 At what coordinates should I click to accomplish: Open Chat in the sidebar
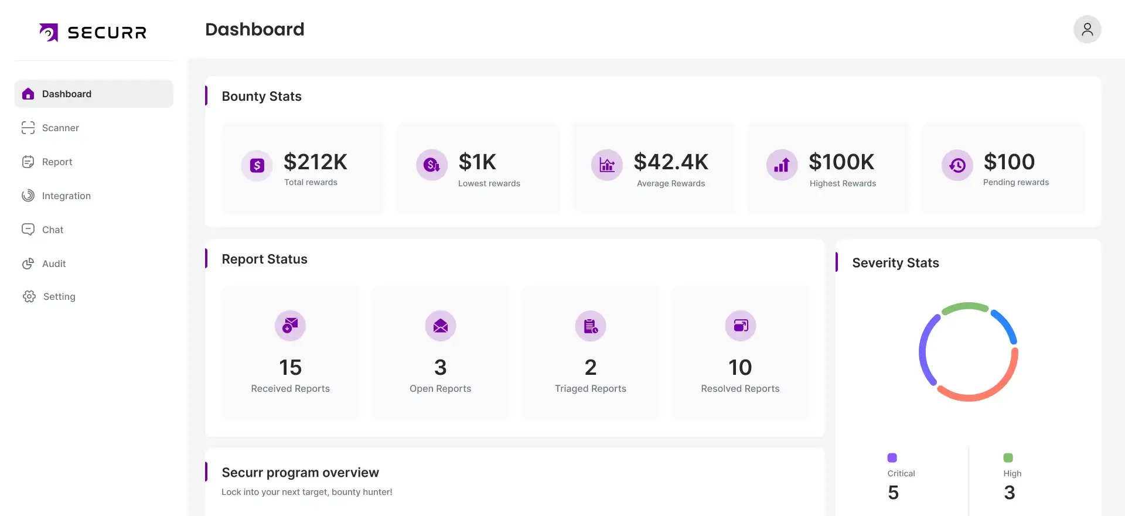52,230
